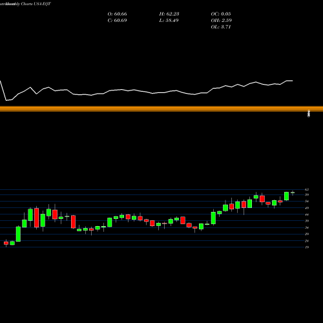
Task: Click the close price "C: 60.69" value
Action: click(x=117, y=21)
